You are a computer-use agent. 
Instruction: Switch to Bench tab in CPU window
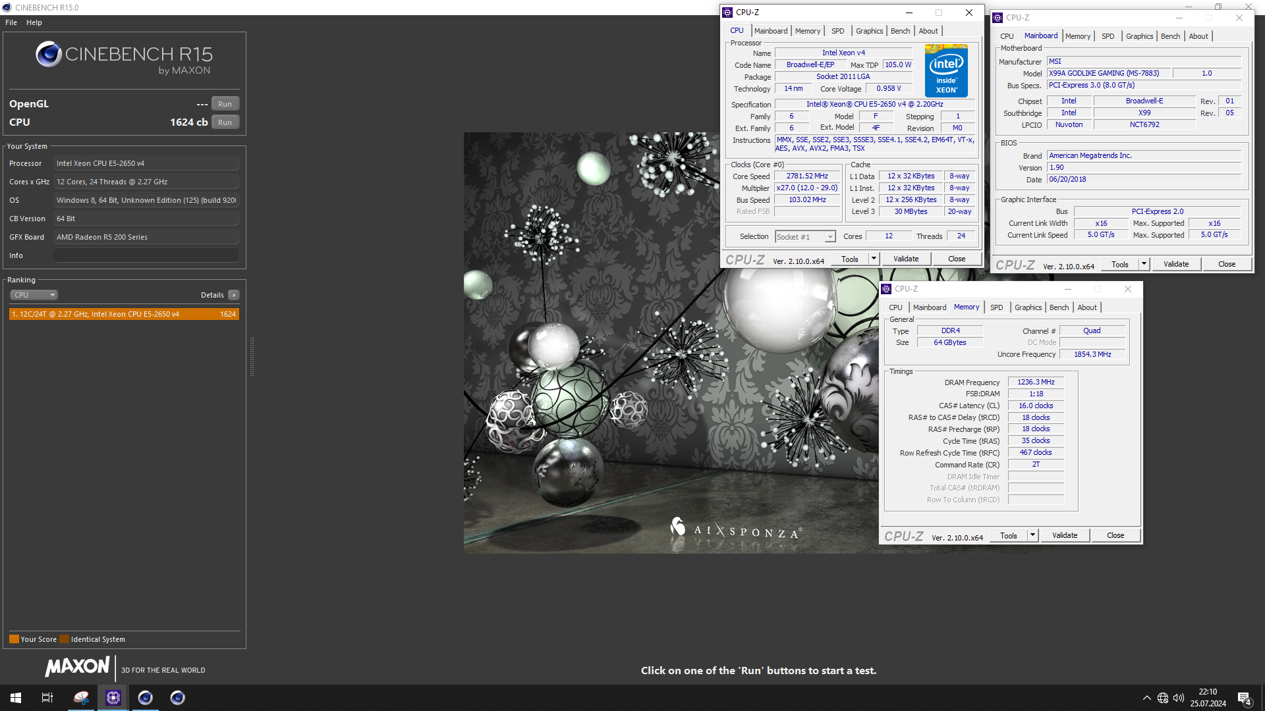900,31
